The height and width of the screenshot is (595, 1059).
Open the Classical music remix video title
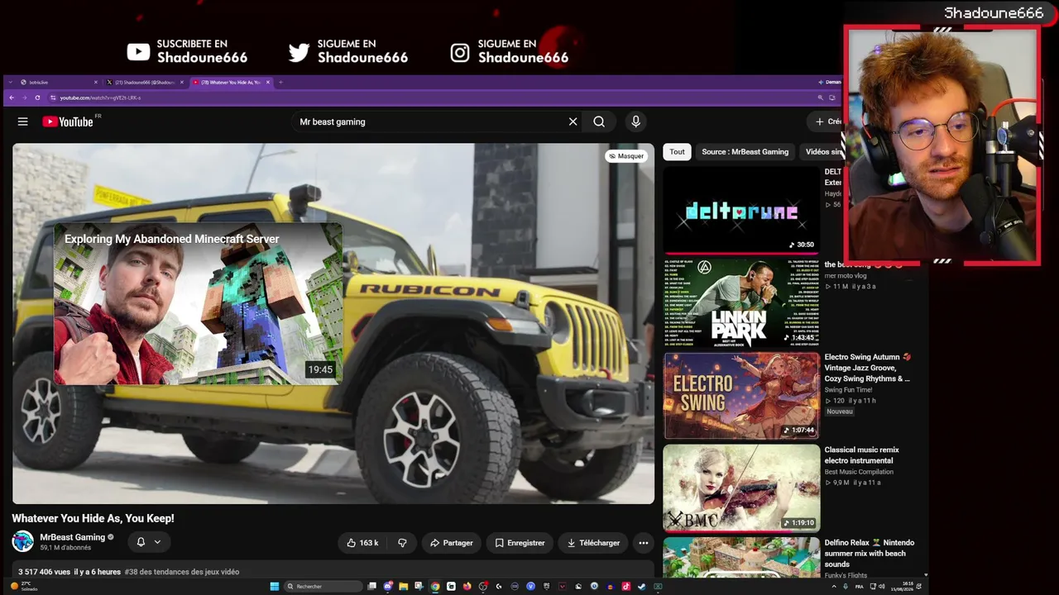coord(861,455)
